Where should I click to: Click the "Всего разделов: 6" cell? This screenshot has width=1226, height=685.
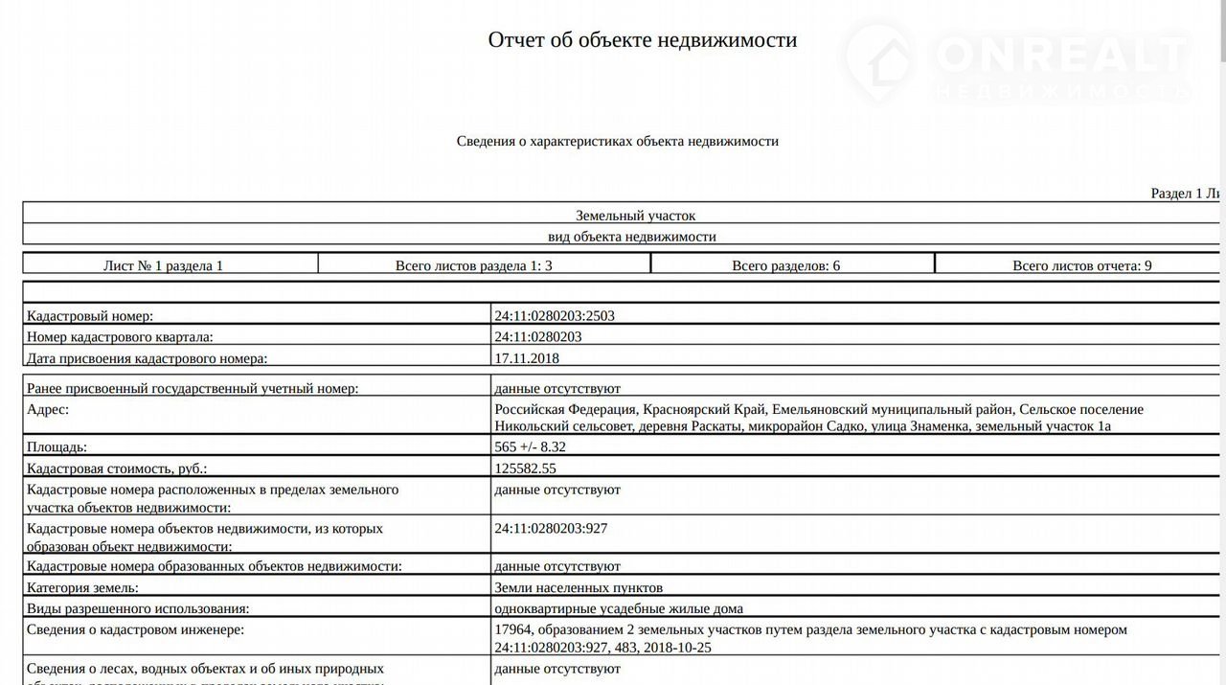click(785, 265)
